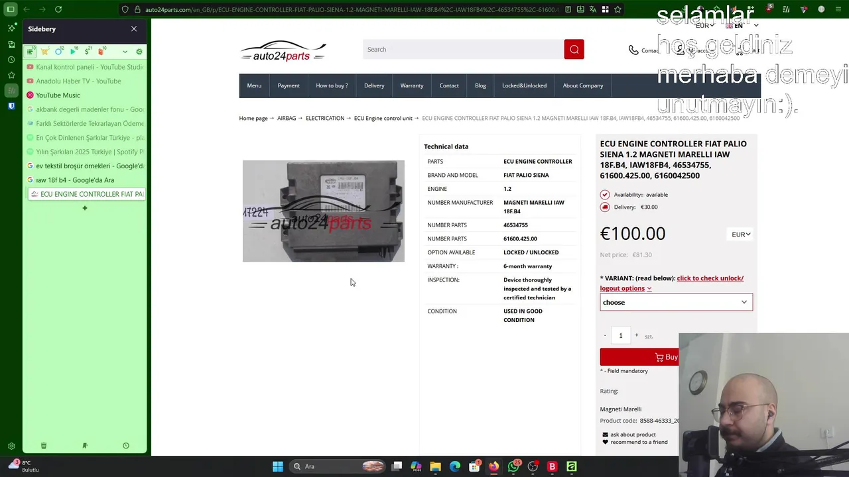Open the Locked&Unlocked menu item
Screen dimensions: 849x477
(525, 85)
